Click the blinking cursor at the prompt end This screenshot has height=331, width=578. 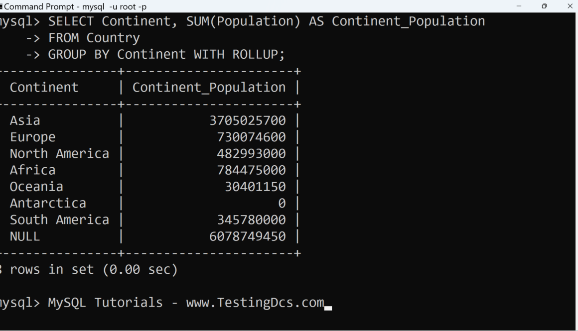tap(328, 308)
